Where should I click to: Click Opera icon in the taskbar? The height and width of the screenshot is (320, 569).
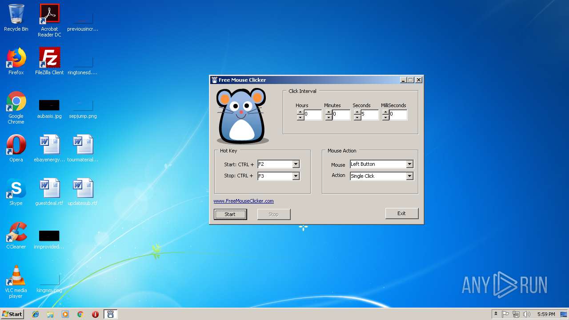pos(95,314)
